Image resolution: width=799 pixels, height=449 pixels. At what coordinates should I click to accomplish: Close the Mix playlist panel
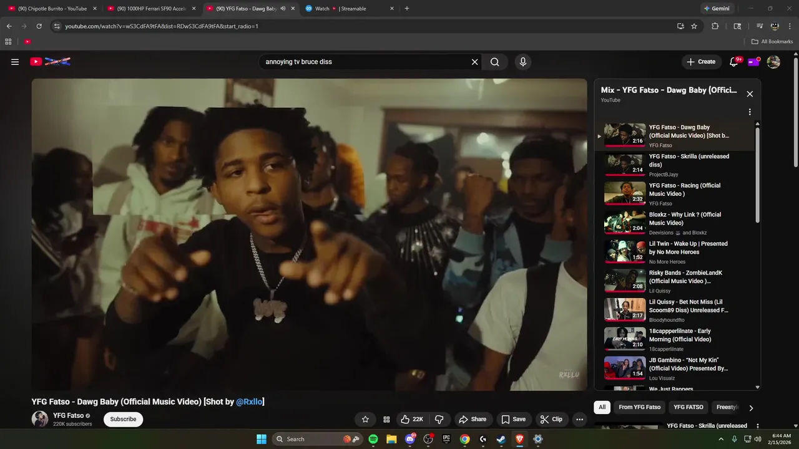750,94
